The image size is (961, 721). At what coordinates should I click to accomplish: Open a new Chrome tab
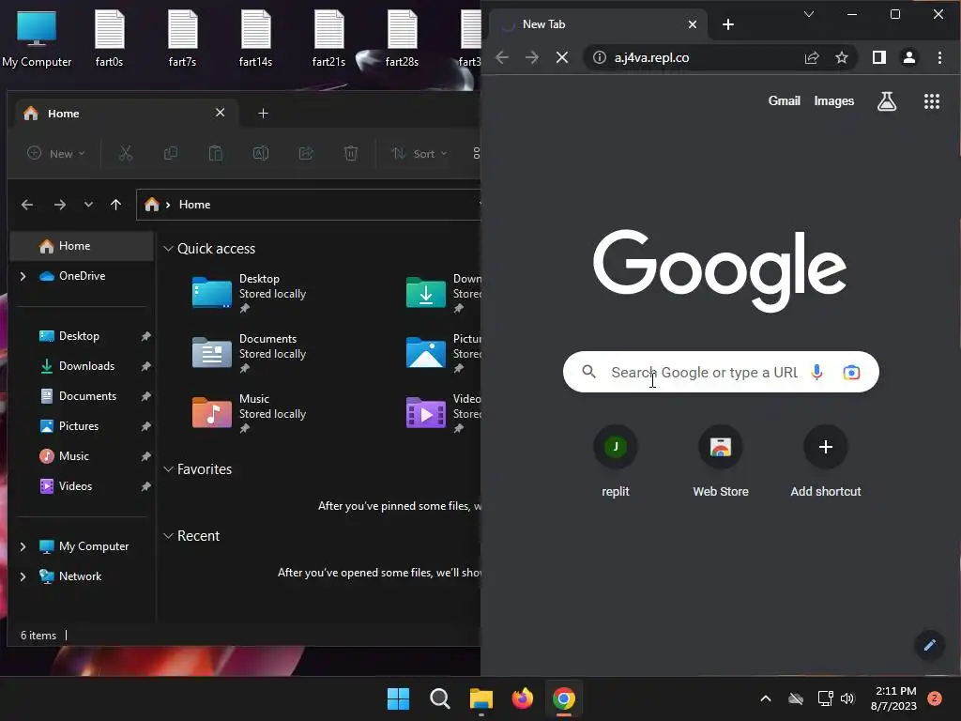coord(728,24)
